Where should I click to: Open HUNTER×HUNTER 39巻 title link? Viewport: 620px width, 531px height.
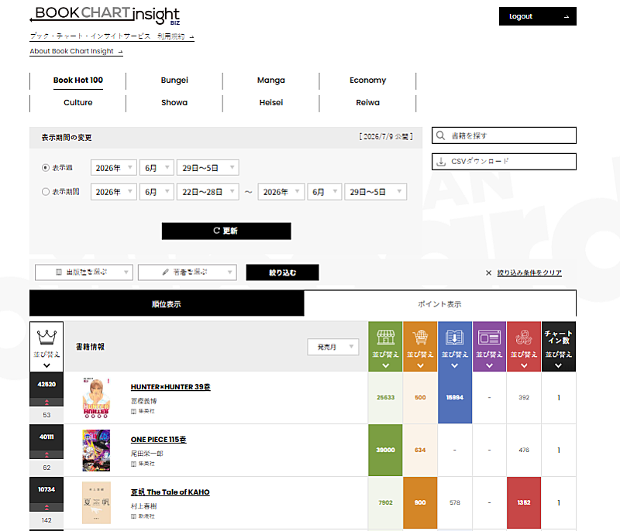pos(170,387)
